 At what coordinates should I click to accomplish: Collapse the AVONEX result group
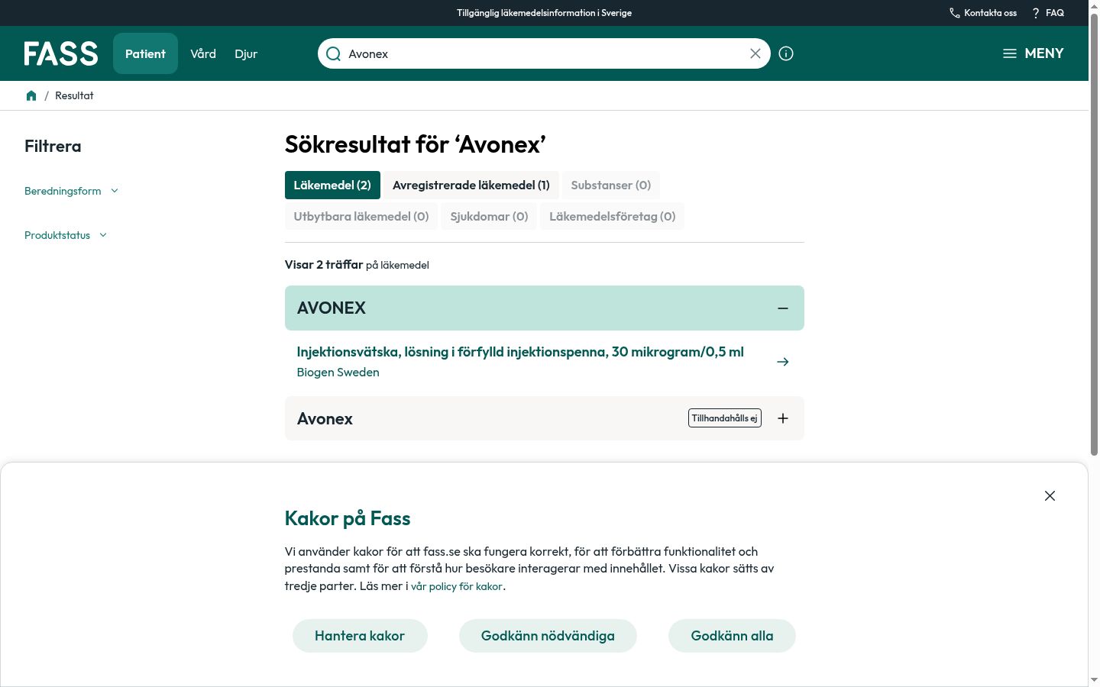click(x=783, y=308)
